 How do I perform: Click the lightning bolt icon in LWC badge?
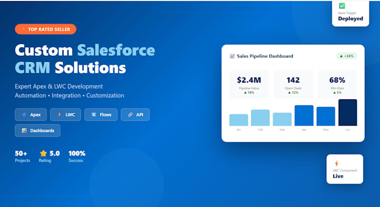[x=59, y=114]
